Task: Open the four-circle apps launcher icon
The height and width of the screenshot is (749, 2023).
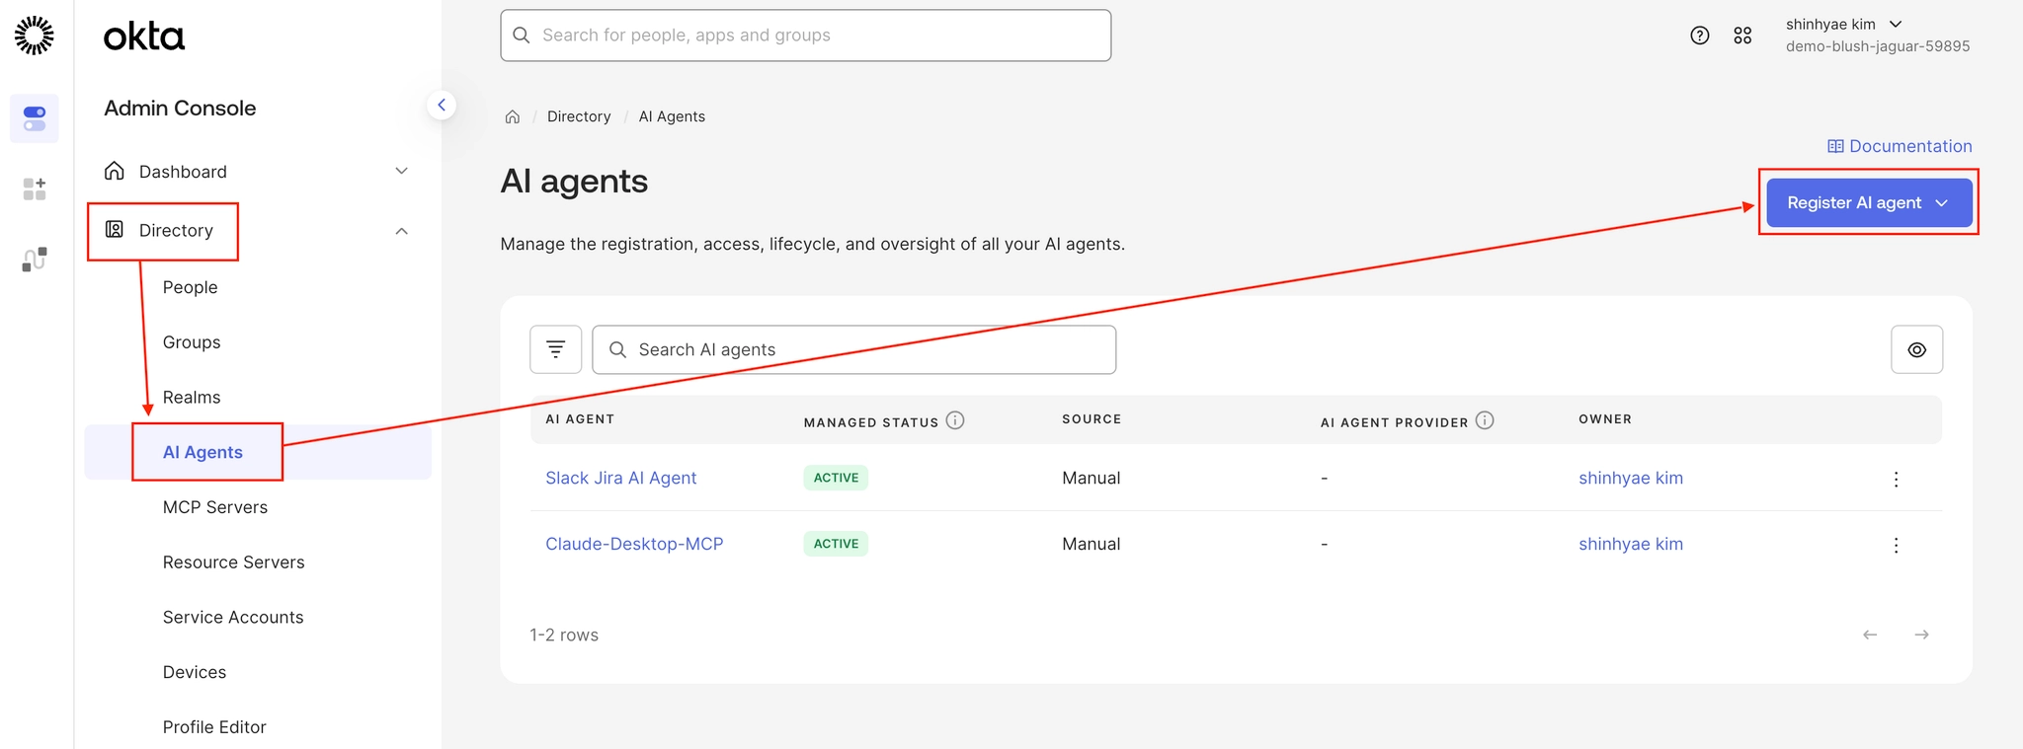Action: point(1742,36)
